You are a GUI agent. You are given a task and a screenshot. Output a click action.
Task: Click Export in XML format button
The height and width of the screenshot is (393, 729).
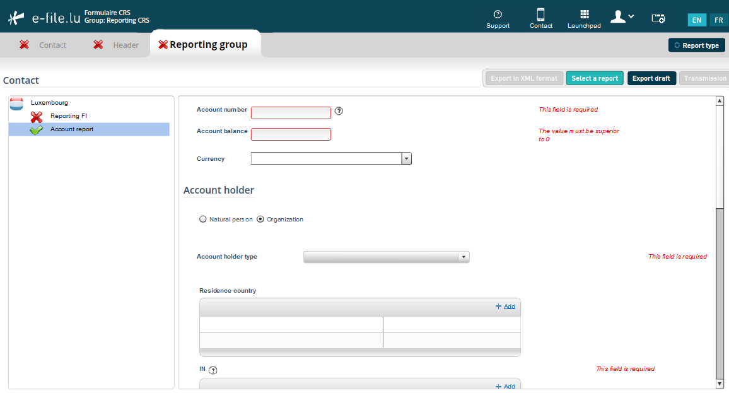pos(524,78)
